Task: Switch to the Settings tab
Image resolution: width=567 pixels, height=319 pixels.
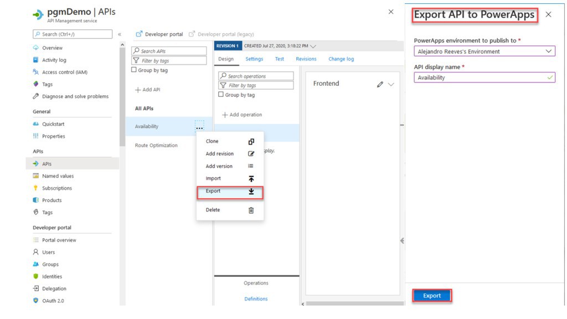Action: pyautogui.click(x=254, y=59)
